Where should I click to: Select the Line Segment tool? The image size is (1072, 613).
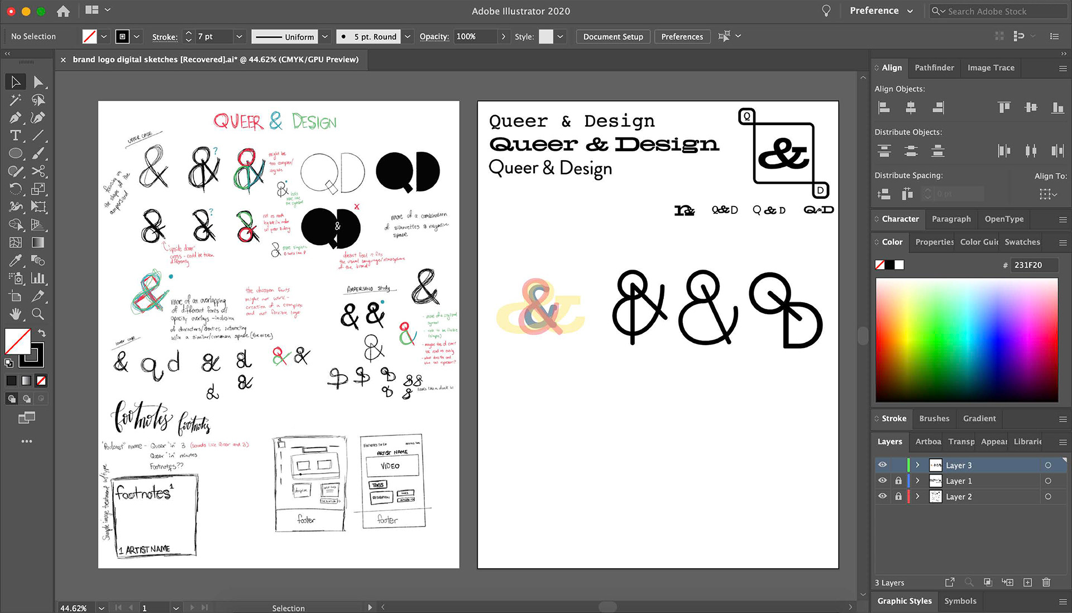click(38, 136)
